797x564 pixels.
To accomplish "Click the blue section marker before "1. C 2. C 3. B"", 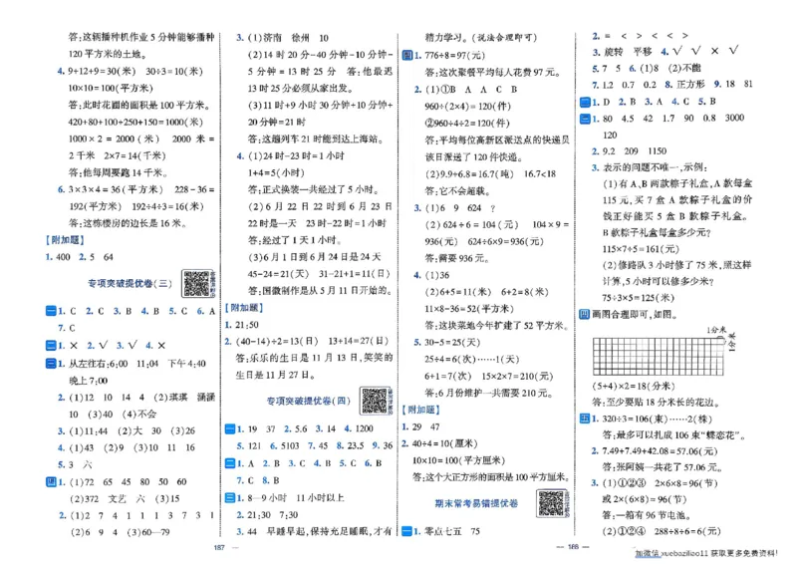I will 51,311.
